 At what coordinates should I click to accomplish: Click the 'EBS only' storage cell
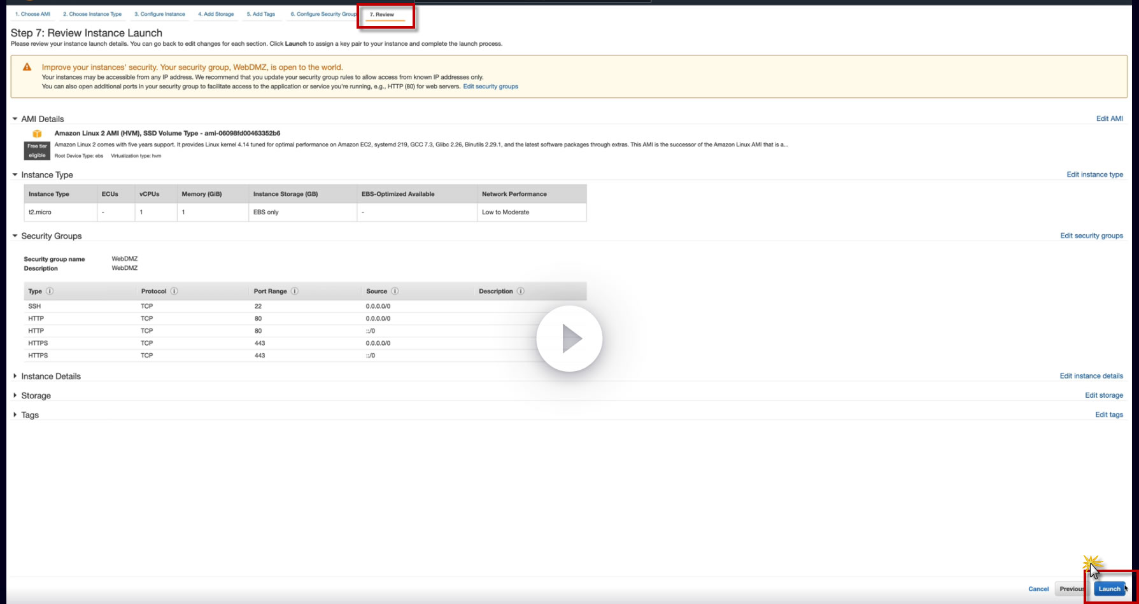(302, 212)
